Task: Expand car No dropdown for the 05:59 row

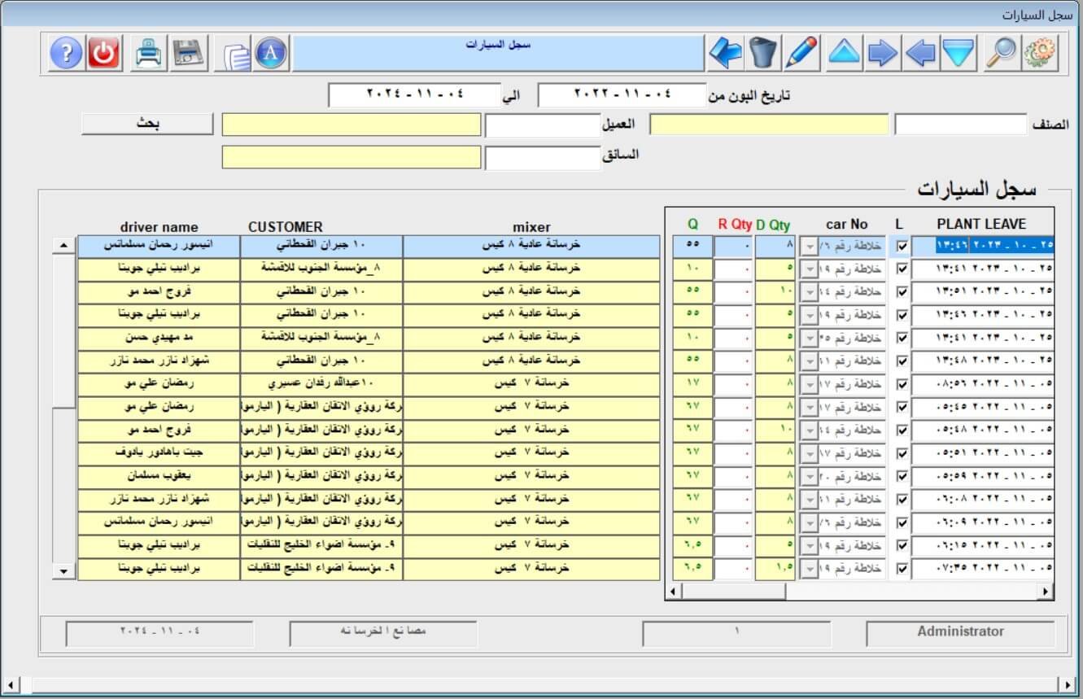Action: point(810,476)
